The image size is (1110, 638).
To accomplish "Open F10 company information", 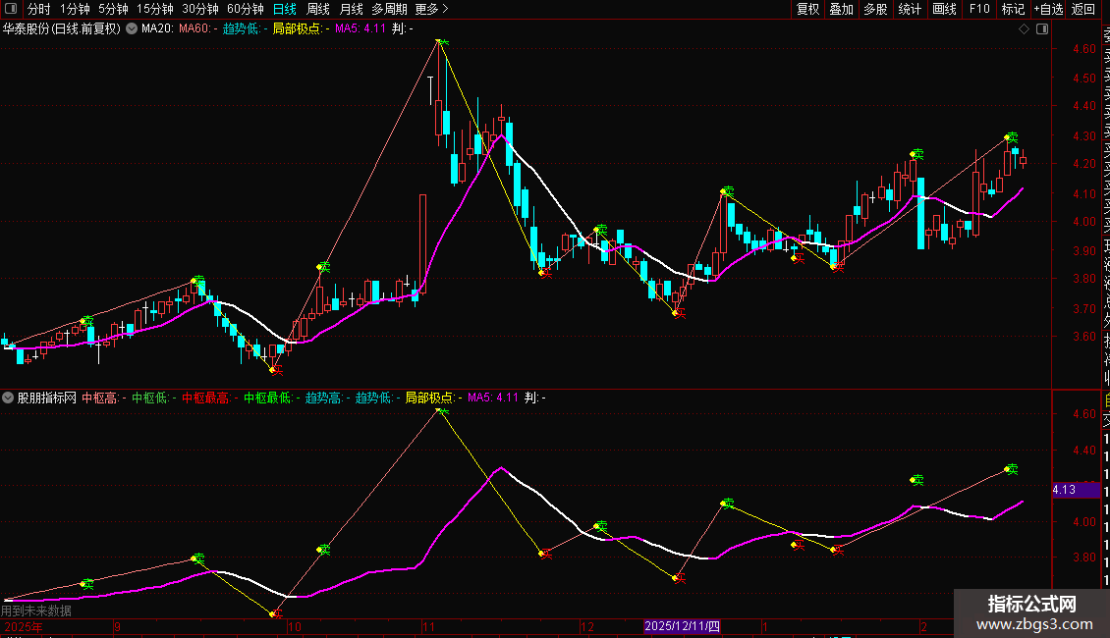I will (x=979, y=9).
